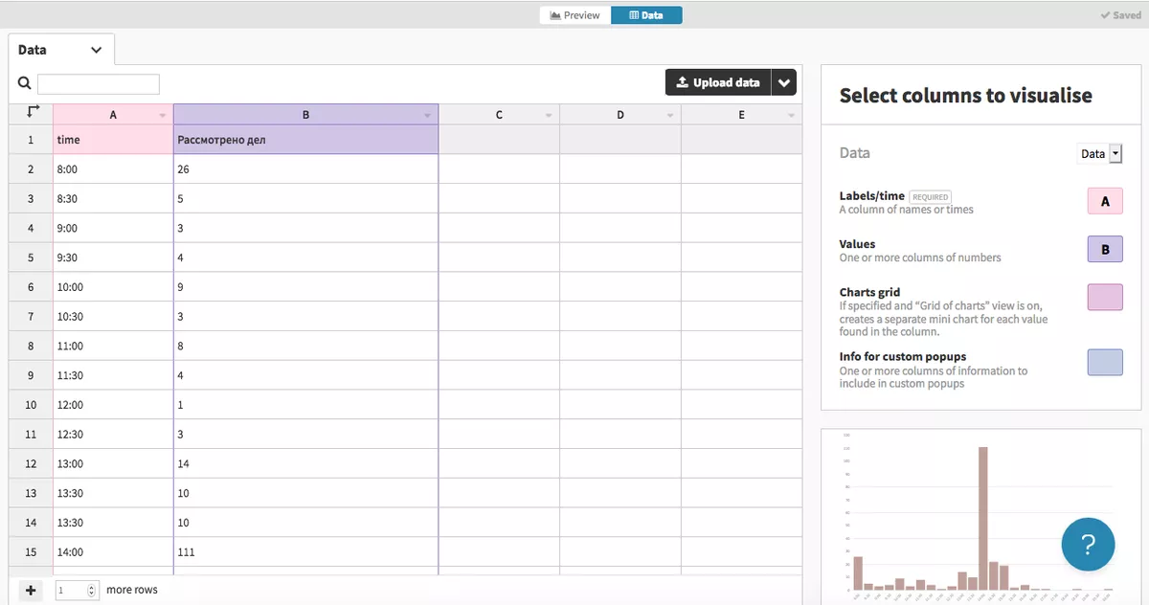Click the Upload data button

718,82
